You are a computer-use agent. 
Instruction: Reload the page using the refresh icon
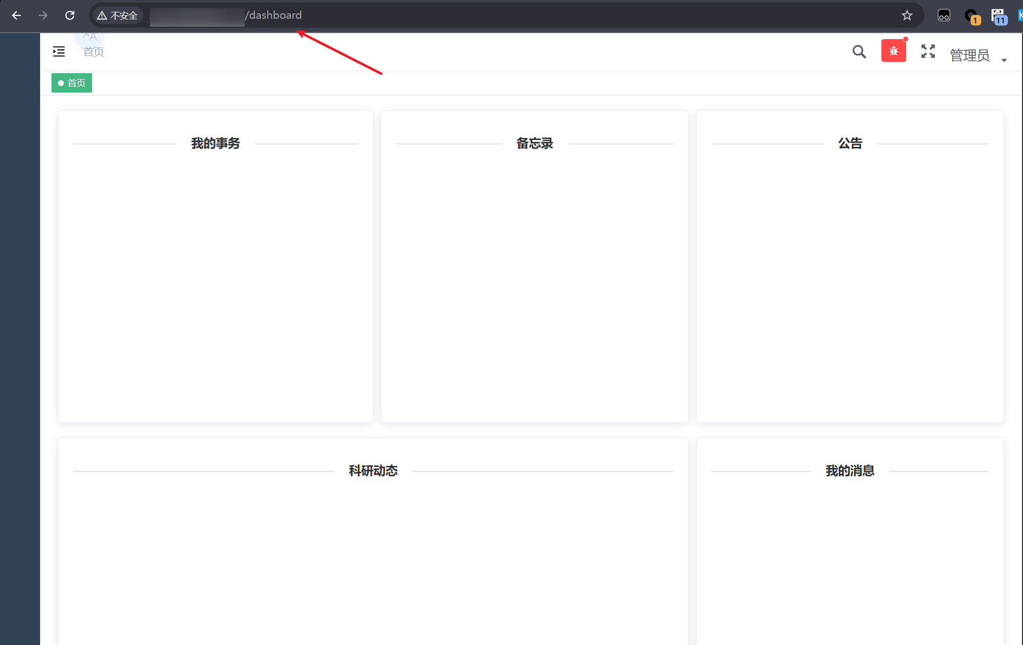tap(70, 15)
